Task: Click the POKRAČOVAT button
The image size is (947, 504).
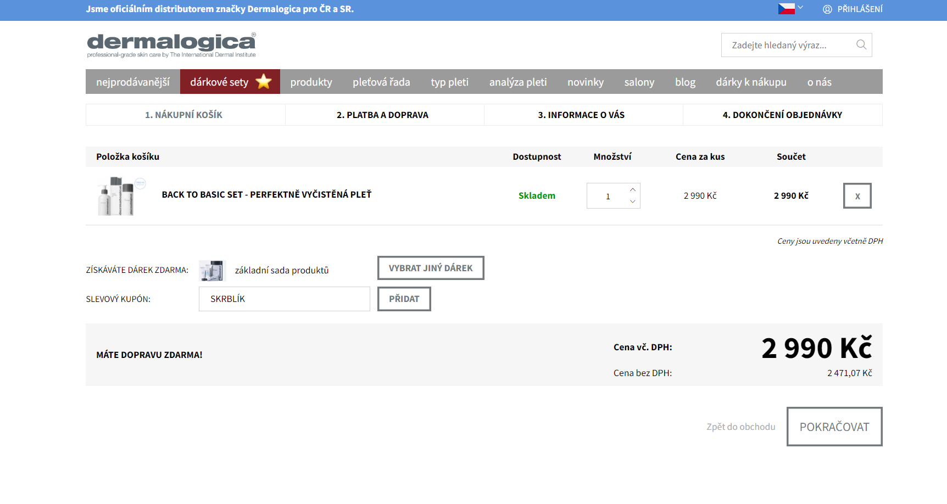Action: pyautogui.click(x=834, y=427)
